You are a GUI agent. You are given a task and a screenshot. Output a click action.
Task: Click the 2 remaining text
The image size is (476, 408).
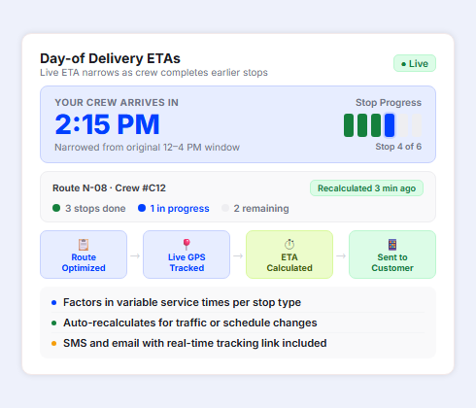pyautogui.click(x=261, y=208)
